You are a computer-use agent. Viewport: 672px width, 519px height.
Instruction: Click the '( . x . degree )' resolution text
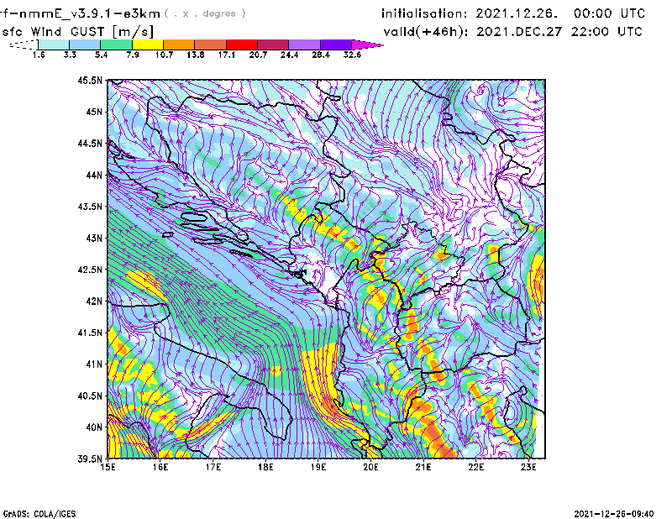point(205,13)
